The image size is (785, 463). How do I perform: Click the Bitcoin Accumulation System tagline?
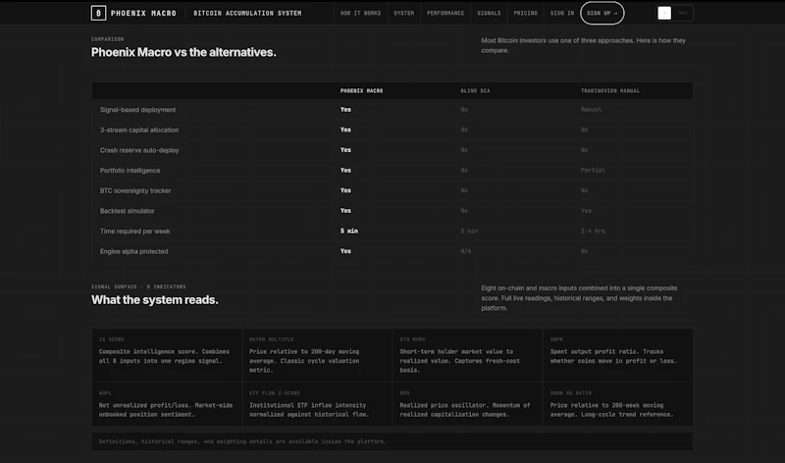[247, 13]
